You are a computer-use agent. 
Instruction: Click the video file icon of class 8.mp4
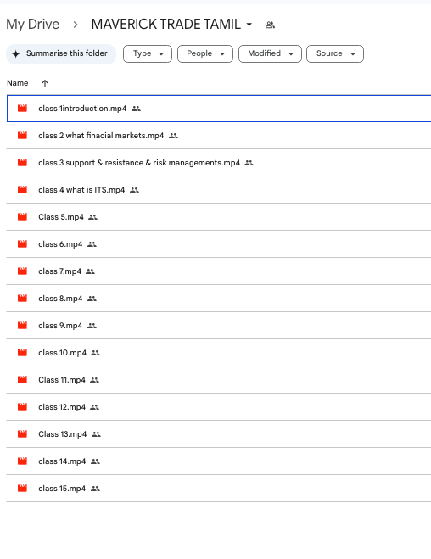[x=22, y=299]
